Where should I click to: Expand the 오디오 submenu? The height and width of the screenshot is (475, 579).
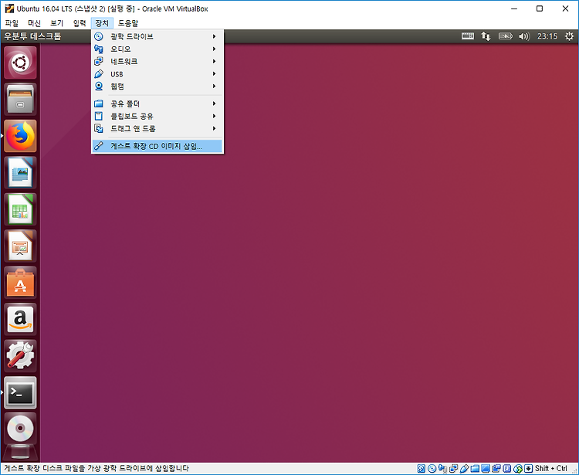pyautogui.click(x=157, y=49)
